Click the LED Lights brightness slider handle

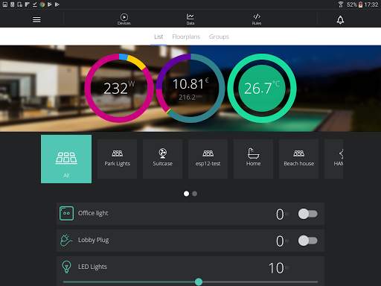click(199, 282)
